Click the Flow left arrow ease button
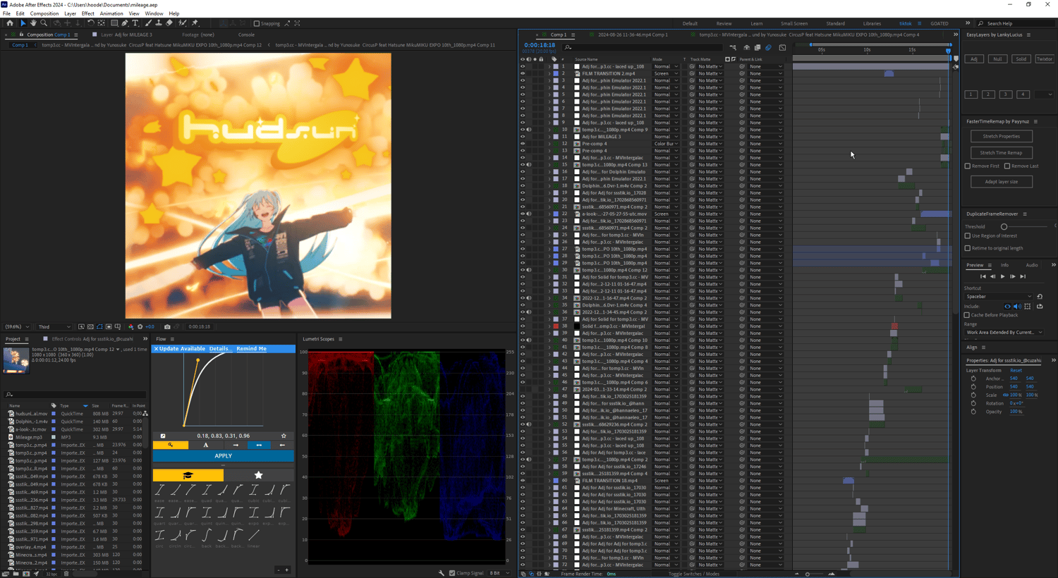Image resolution: width=1058 pixels, height=578 pixels. (282, 445)
